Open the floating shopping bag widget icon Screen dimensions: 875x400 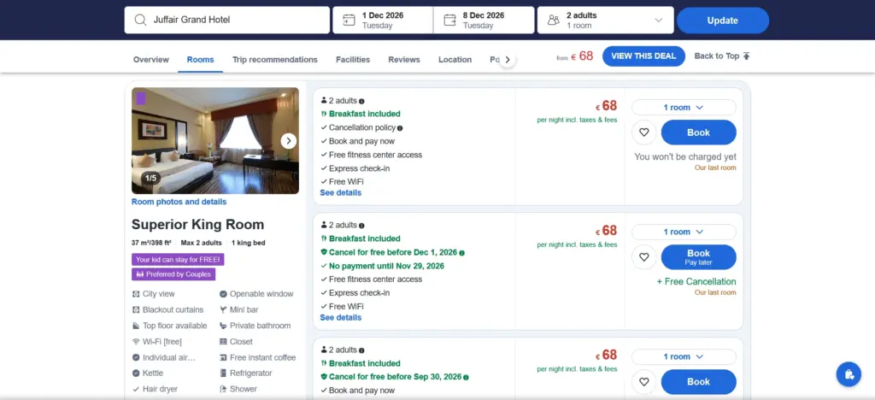pos(849,374)
